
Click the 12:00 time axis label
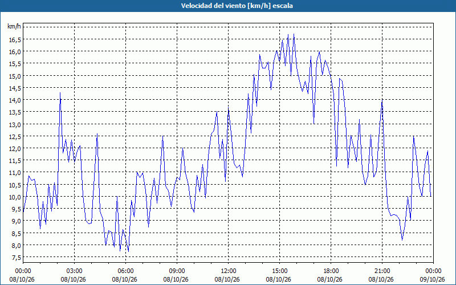tap(229, 271)
